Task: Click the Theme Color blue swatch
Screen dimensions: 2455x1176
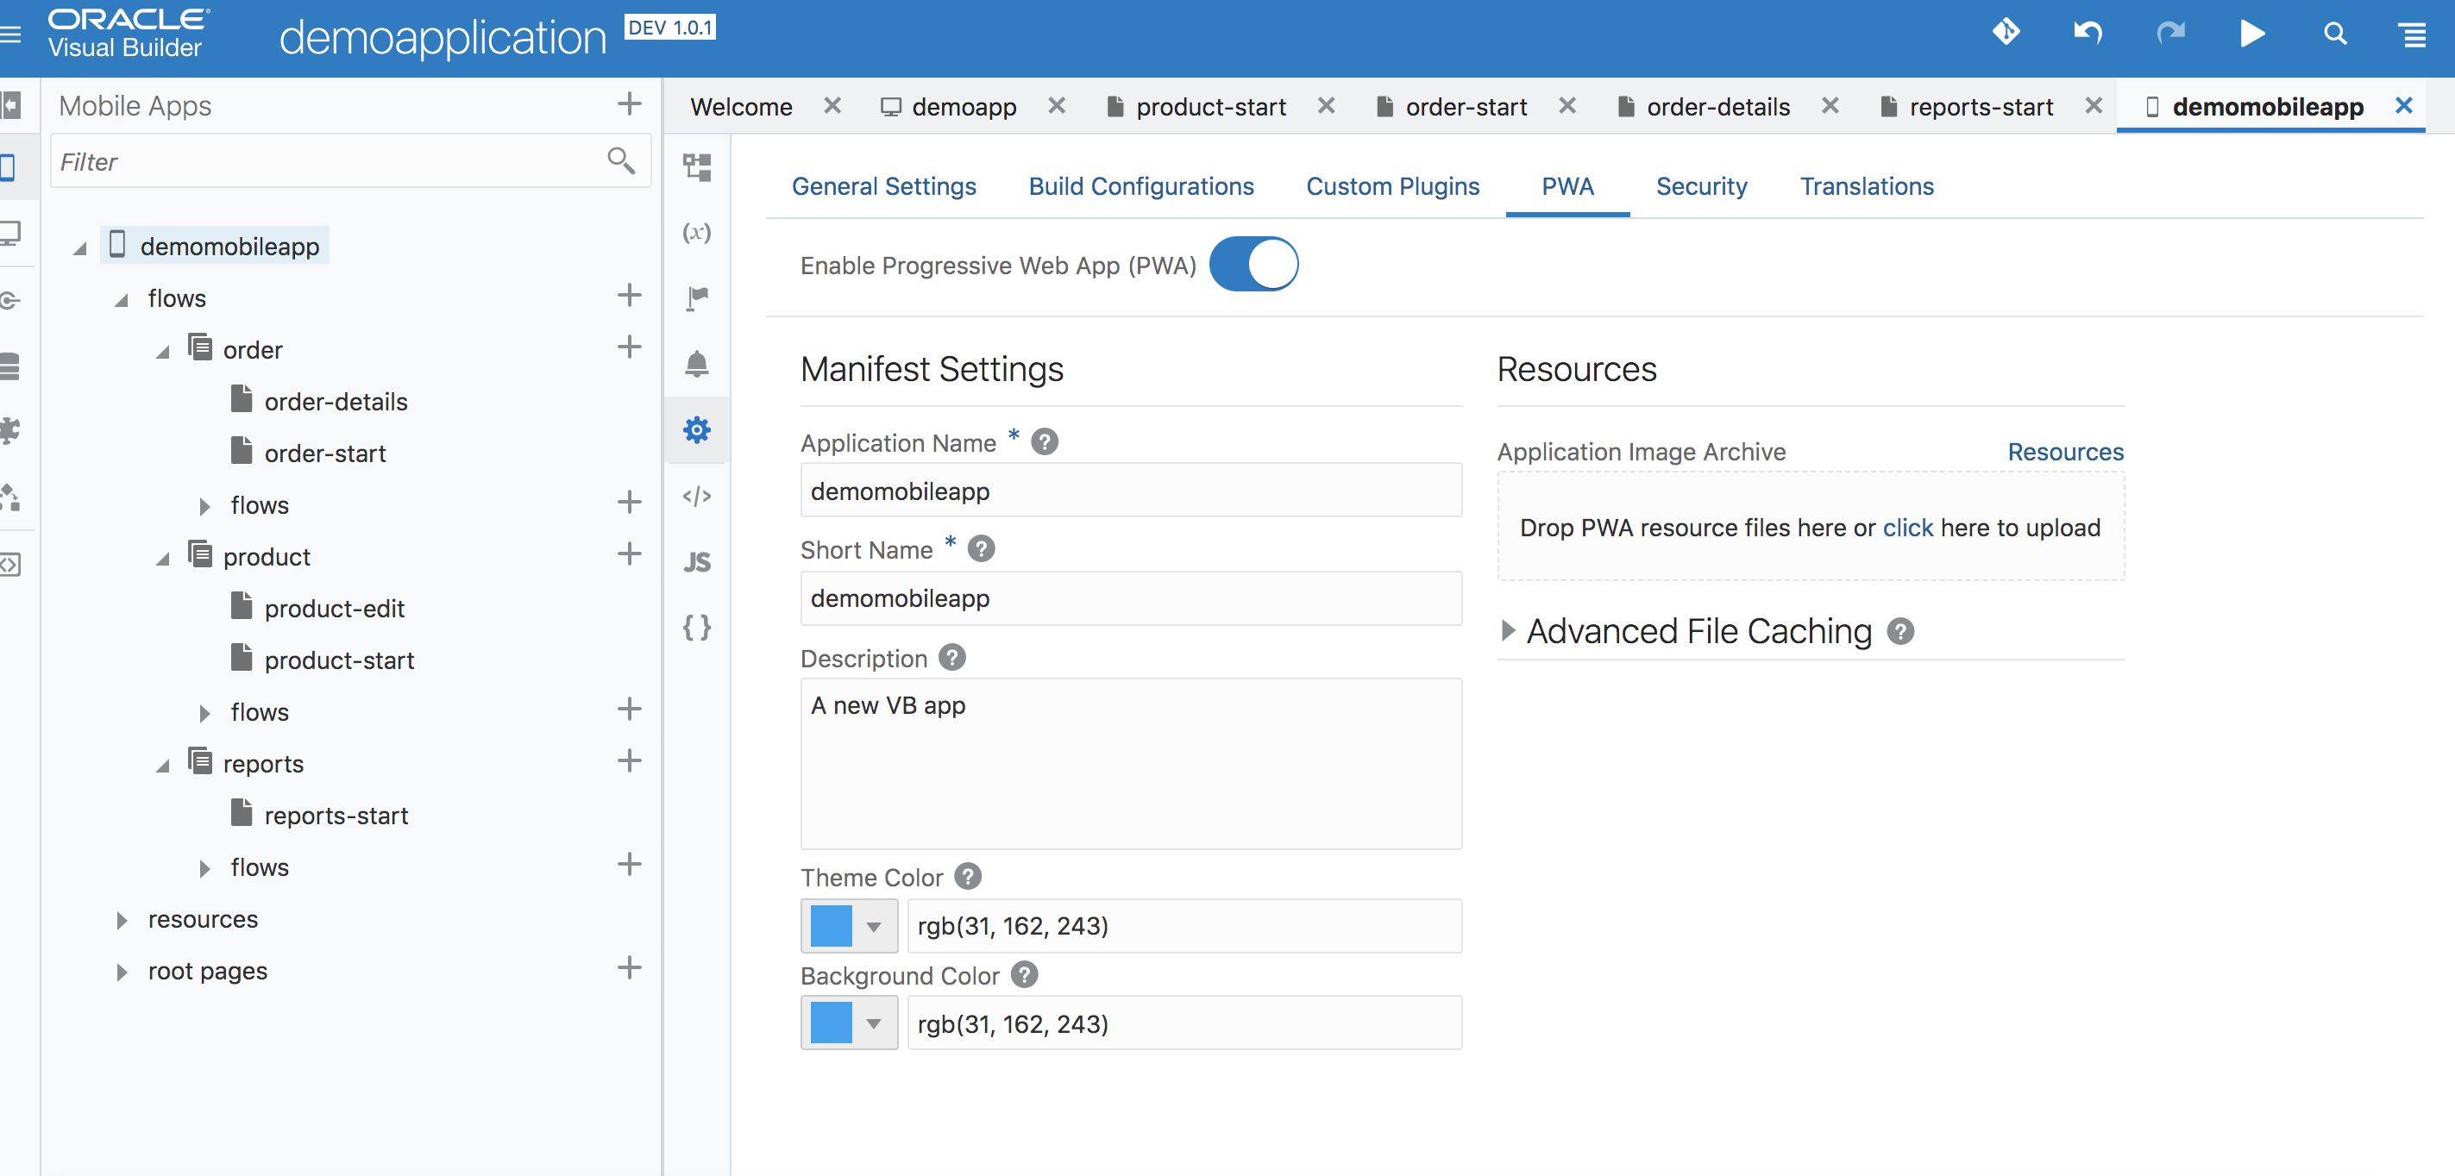Action: click(831, 926)
